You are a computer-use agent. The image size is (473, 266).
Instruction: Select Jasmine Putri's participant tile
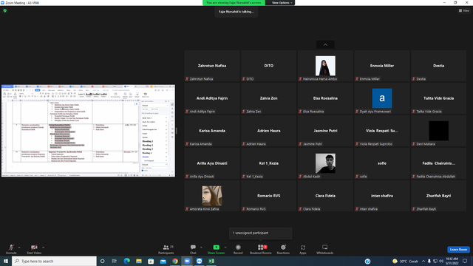click(325, 131)
